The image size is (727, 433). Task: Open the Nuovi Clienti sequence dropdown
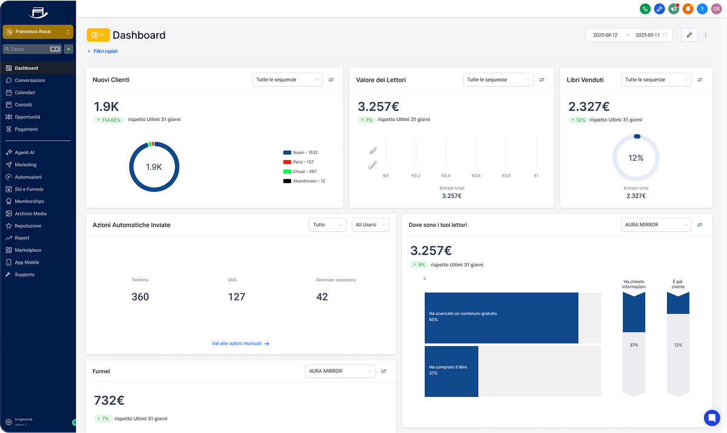[x=288, y=80]
